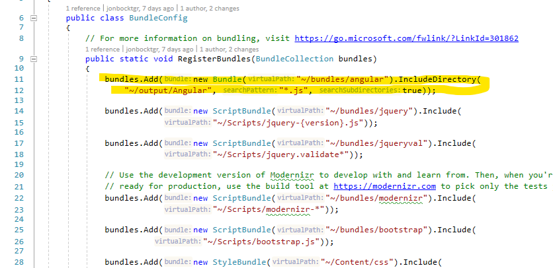553x268 pixels.
Task: Click ScriptBundle on the modernizr line
Action: click(x=241, y=198)
